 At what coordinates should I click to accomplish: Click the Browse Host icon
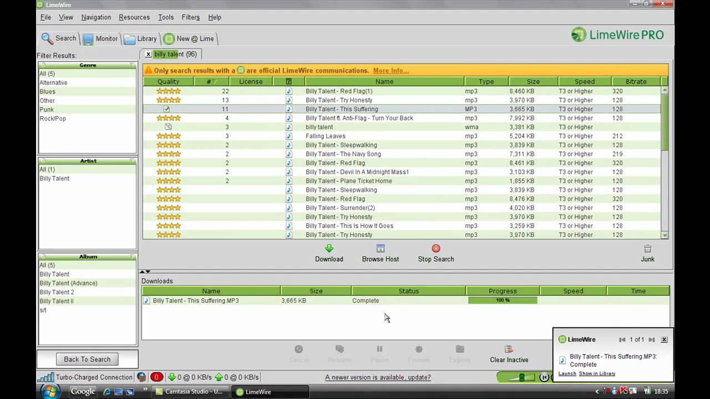[380, 248]
